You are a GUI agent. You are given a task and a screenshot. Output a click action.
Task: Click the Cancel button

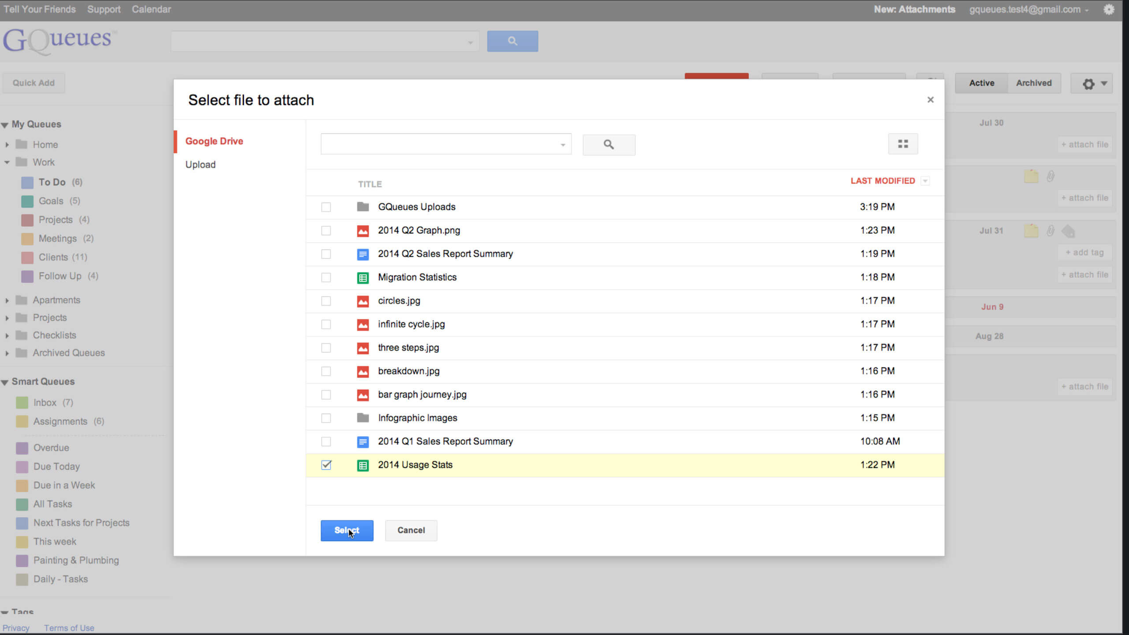[x=411, y=530]
